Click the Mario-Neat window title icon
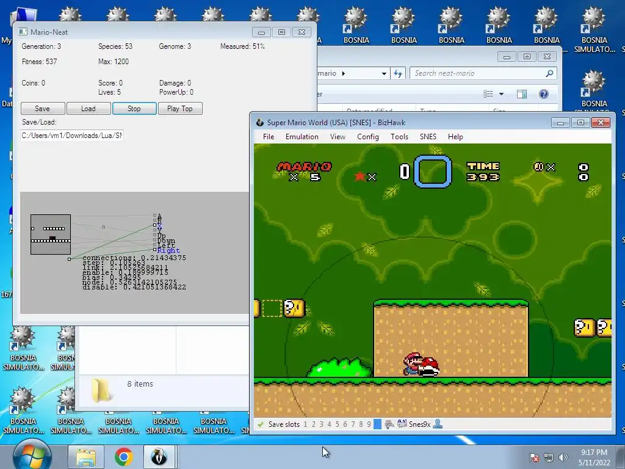This screenshot has height=469, width=625. (23, 32)
